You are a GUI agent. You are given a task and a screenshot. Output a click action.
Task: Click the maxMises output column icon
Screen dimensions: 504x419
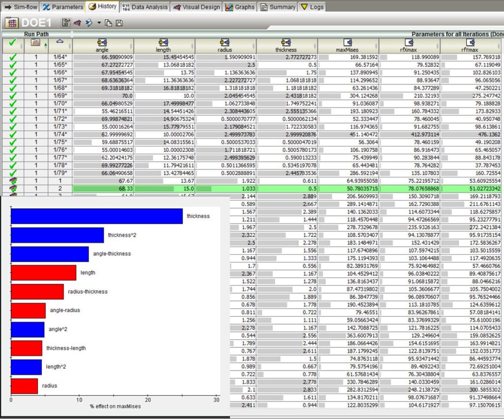click(348, 42)
